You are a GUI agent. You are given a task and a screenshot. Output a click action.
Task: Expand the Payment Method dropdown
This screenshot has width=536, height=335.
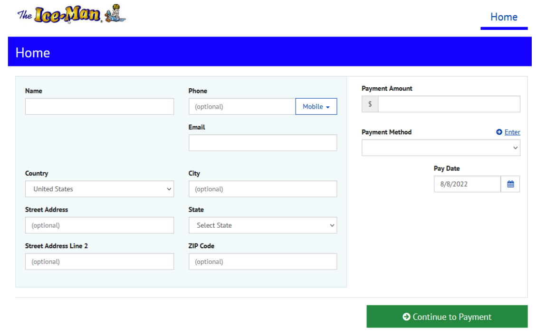(440, 148)
